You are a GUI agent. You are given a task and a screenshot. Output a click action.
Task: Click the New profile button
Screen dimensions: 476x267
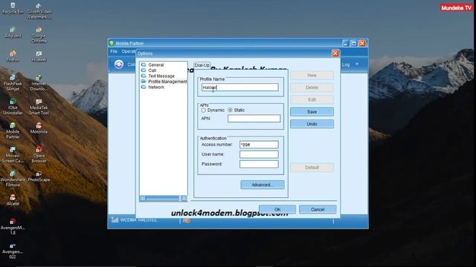pyautogui.click(x=312, y=76)
